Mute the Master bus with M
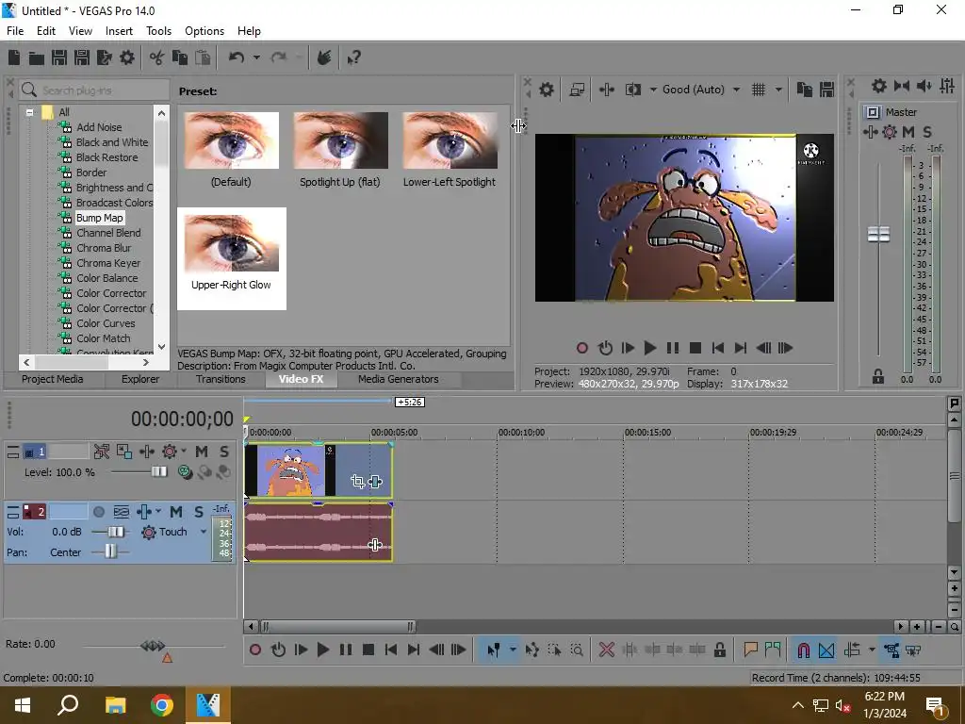This screenshot has height=724, width=965. click(908, 132)
